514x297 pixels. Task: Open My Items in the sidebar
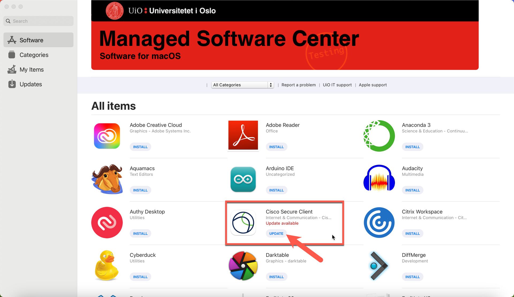click(x=38, y=70)
